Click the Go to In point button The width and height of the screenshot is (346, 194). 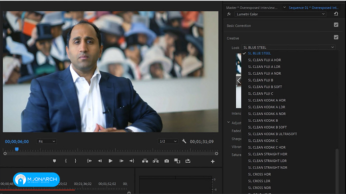pos(89,161)
